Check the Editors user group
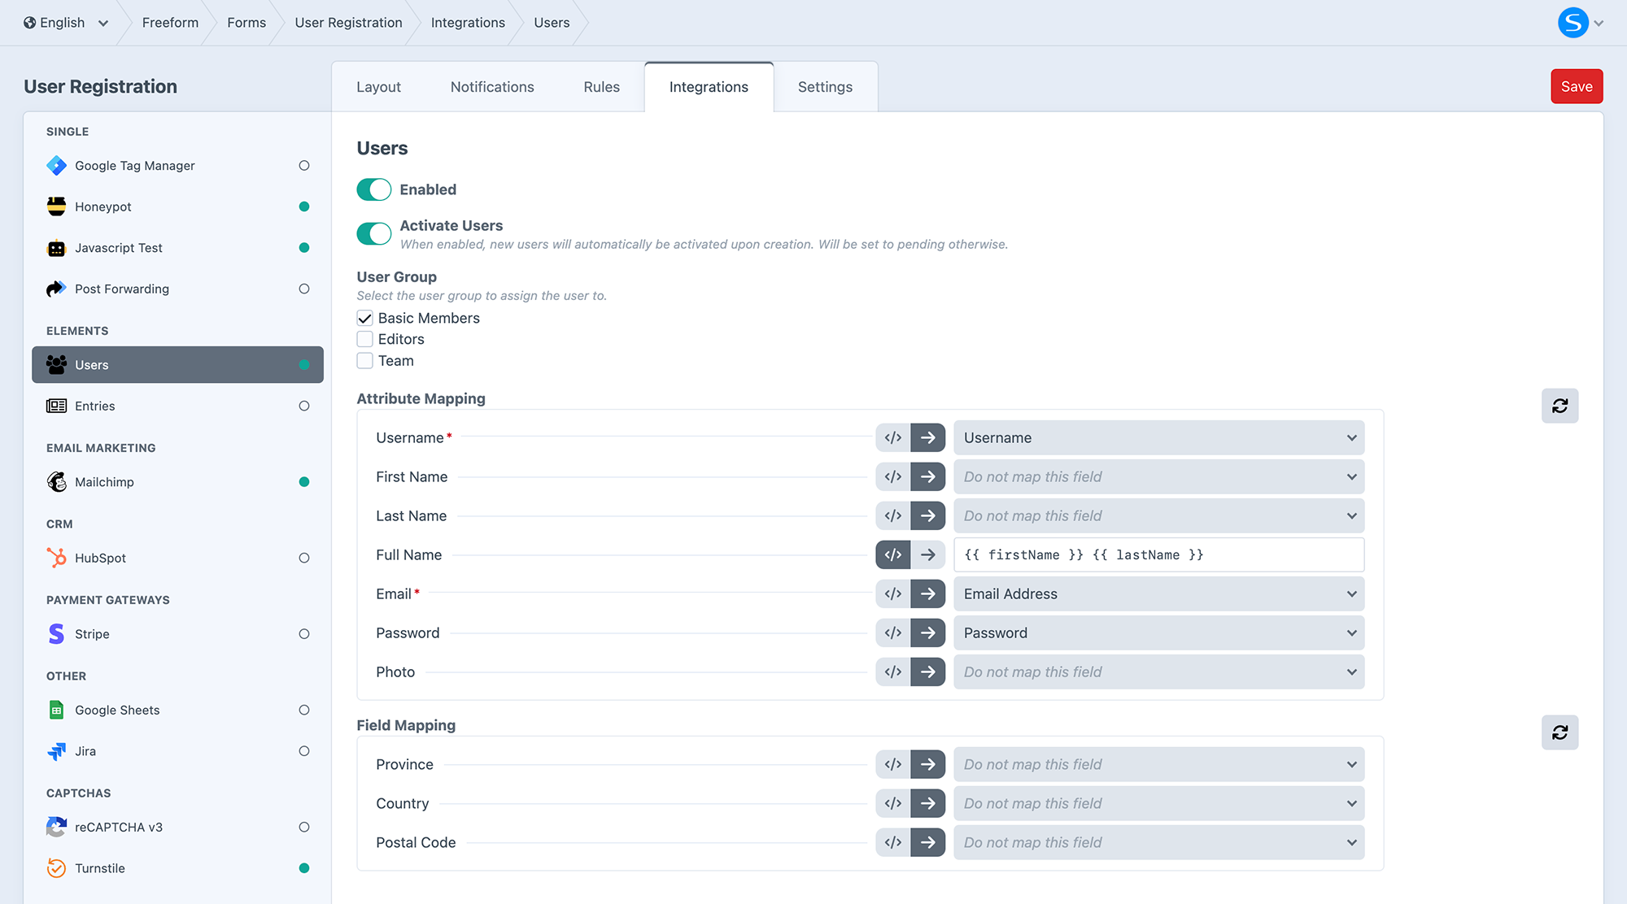Screen dimensions: 1627x904 click(364, 339)
